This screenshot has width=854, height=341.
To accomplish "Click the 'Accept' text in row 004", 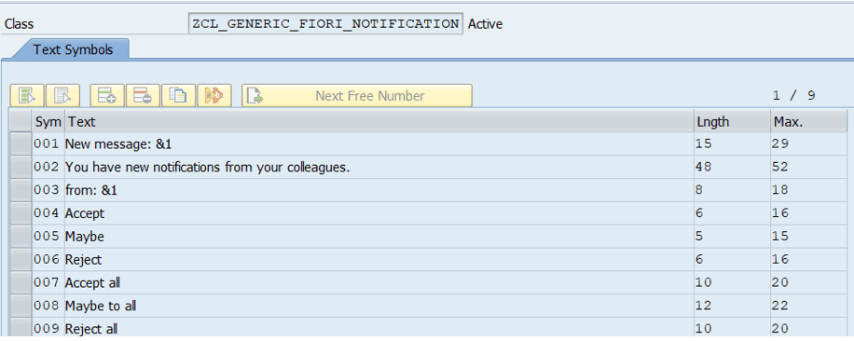I will click(85, 213).
